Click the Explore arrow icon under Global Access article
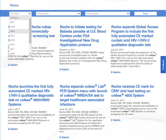Viewport: 166px width, 140px height. click(112, 72)
